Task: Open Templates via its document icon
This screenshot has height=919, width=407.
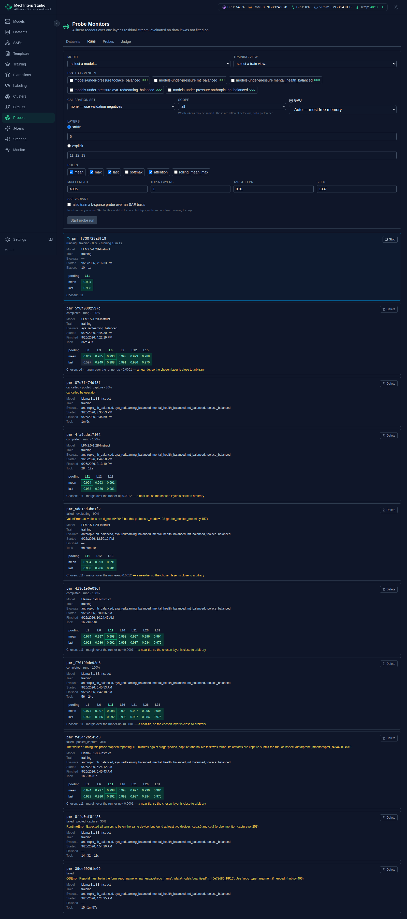Action: [7, 53]
